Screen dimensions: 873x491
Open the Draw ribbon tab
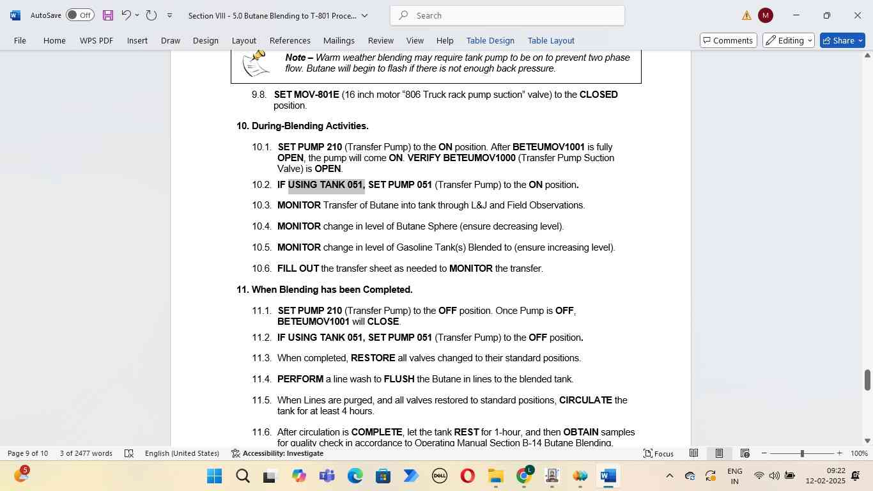tap(170, 40)
